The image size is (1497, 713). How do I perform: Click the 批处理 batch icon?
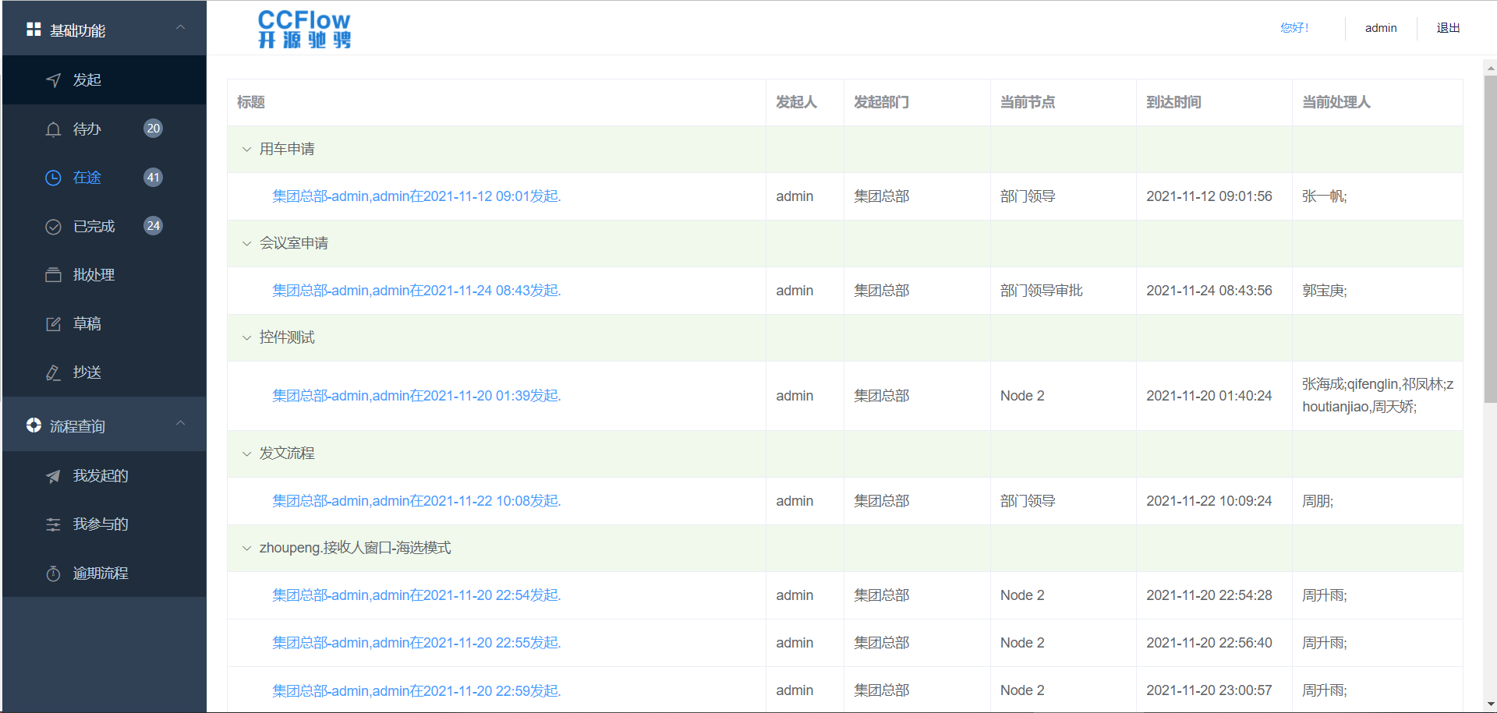pyautogui.click(x=53, y=275)
